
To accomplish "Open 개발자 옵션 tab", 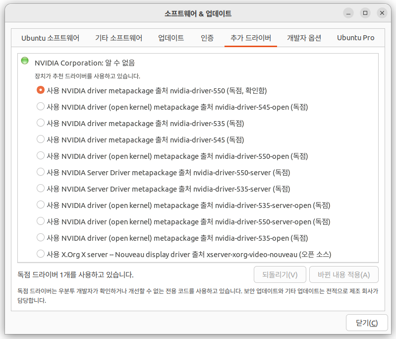I will pyautogui.click(x=304, y=38).
